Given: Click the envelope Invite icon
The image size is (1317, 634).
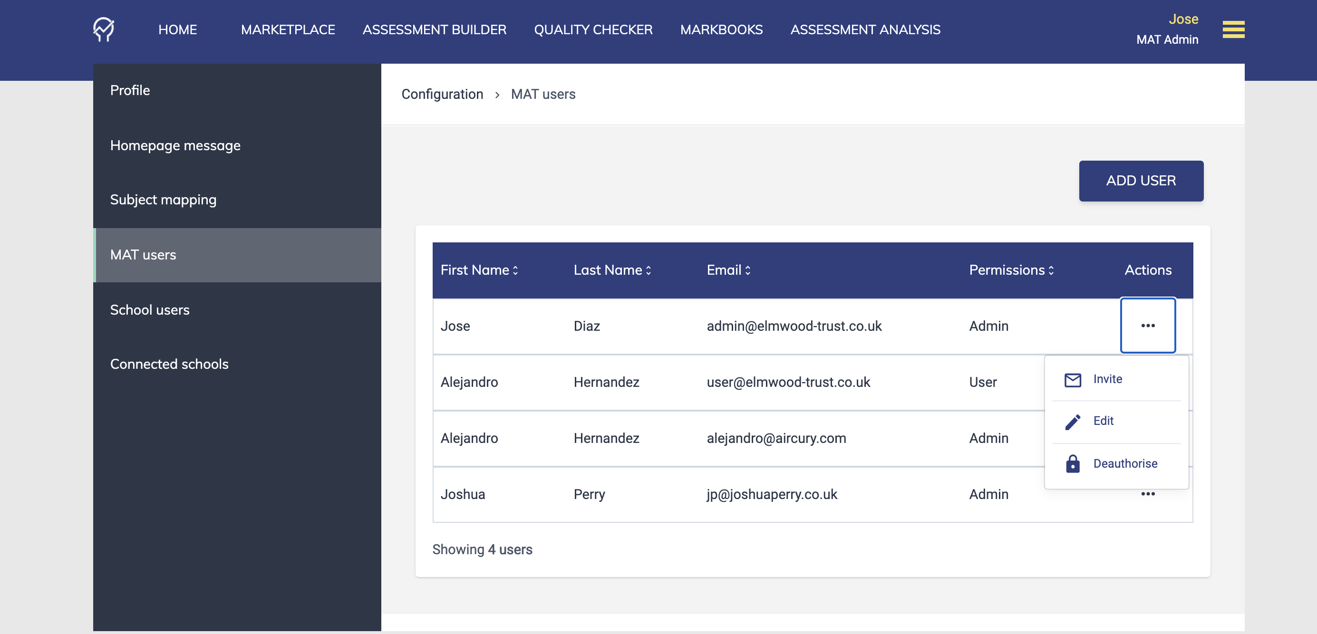Looking at the screenshot, I should pyautogui.click(x=1073, y=380).
